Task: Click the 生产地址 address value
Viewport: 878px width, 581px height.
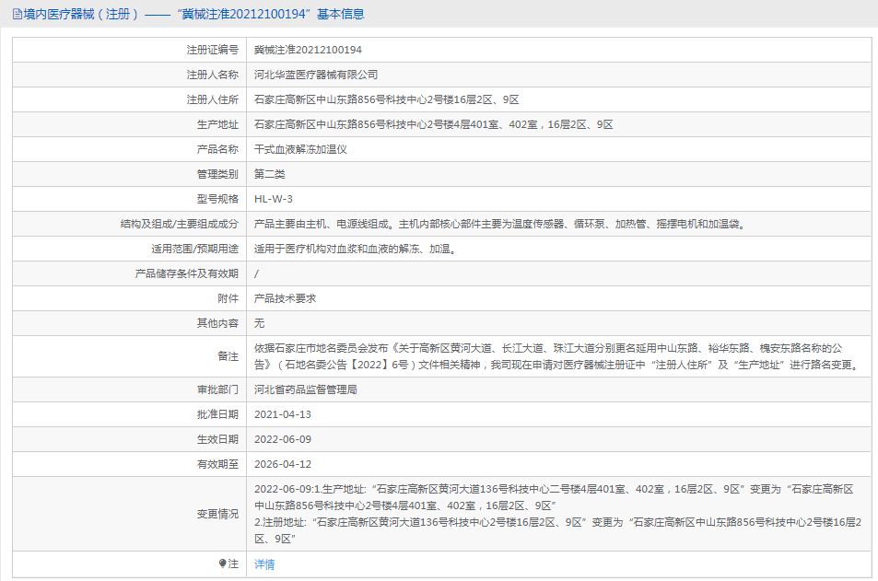Action: (x=433, y=124)
